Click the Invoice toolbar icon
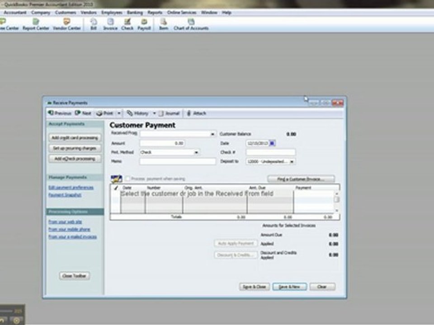Image resolution: width=434 pixels, height=325 pixels. (x=110, y=24)
